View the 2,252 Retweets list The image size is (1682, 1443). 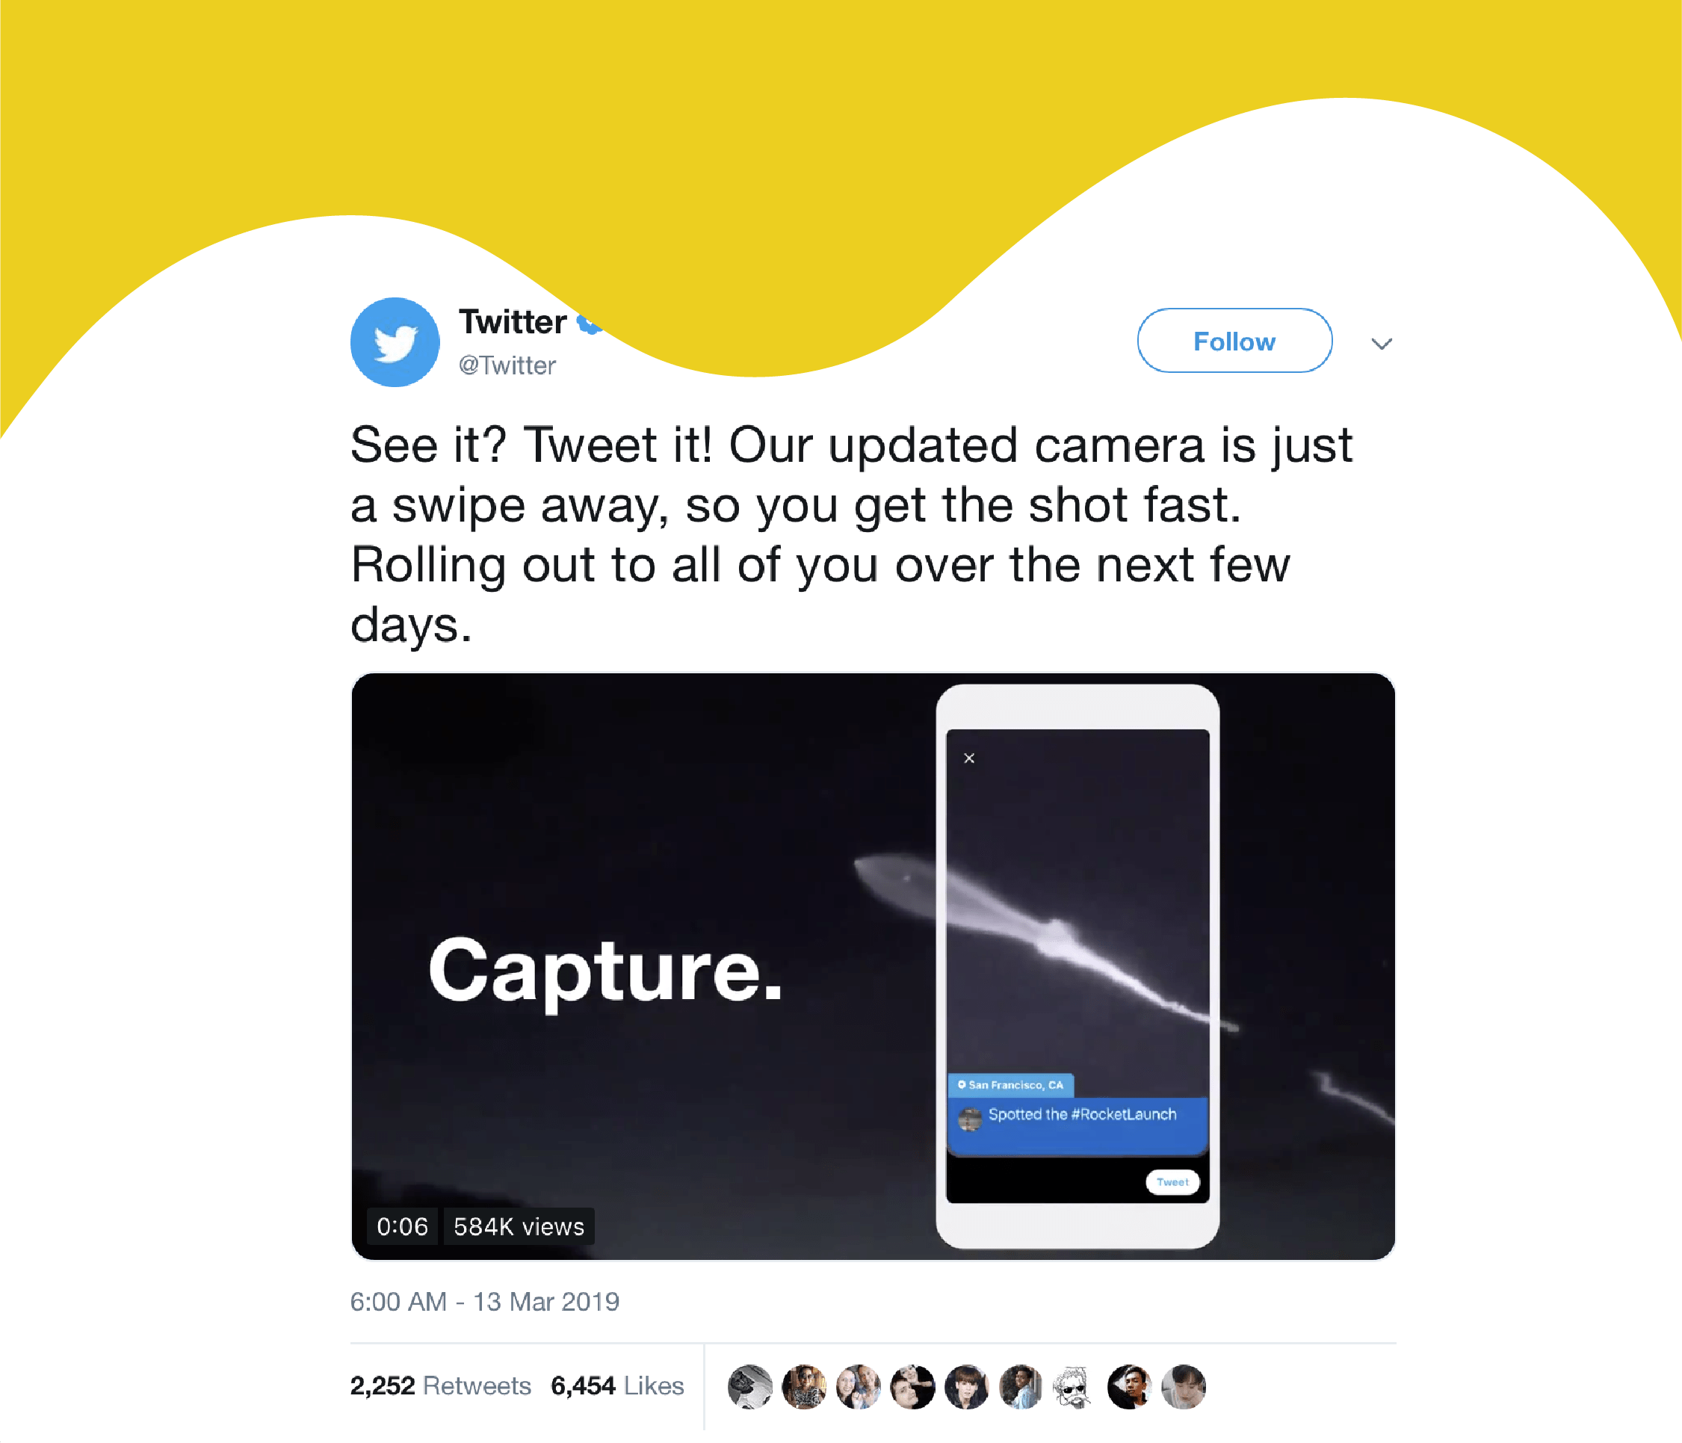click(440, 1385)
